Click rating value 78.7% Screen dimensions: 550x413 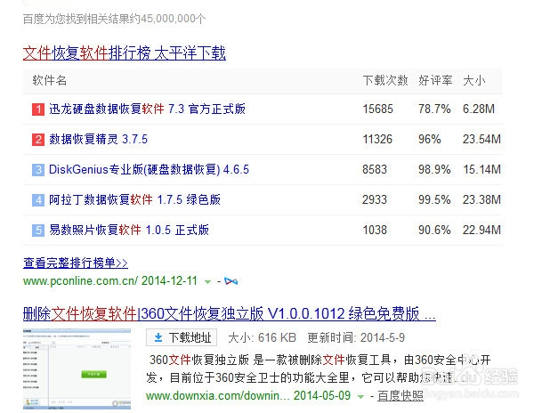(434, 109)
